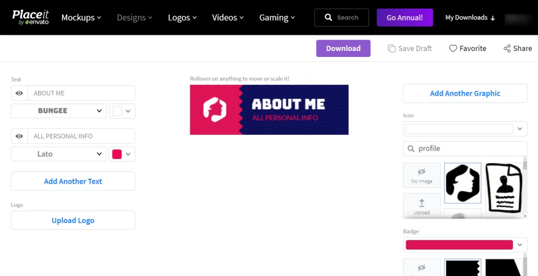Click the Share icon
Image resolution: width=538 pixels, height=276 pixels.
coord(507,49)
